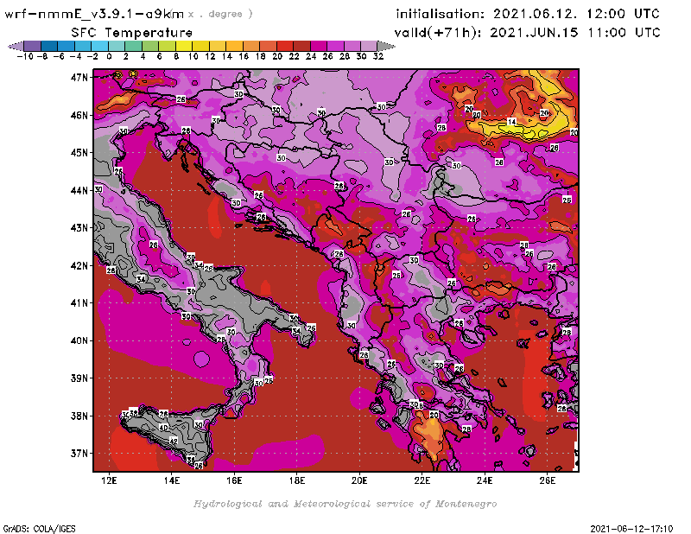Screen dimensions: 691x534
Task: Click the 'valid(+71h):' label
Action: pos(438,33)
